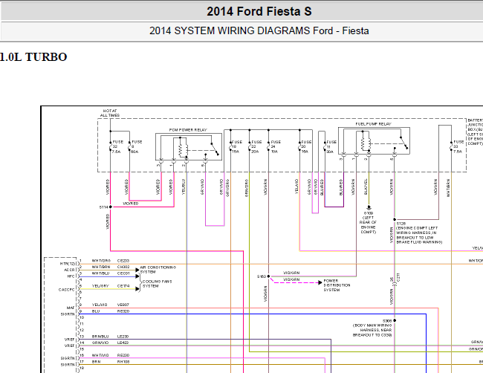
Task: Click the FUSE 9 60A label
Action: 137,147
